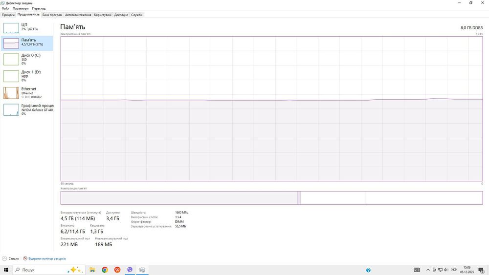The width and height of the screenshot is (489, 275).
Task: Click the DIMM form factor value
Action: [179, 222]
